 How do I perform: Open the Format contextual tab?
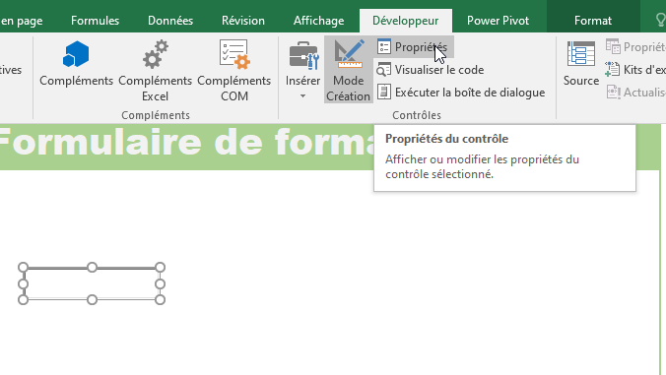[593, 21]
